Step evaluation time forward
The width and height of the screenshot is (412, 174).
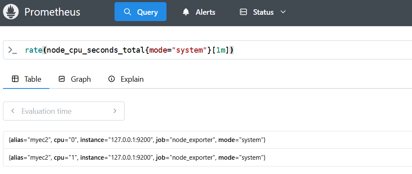[x=115, y=111]
